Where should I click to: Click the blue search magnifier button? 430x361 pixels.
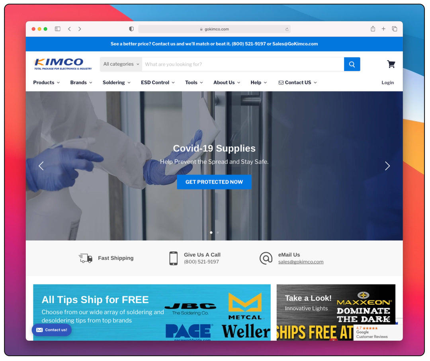coord(352,64)
